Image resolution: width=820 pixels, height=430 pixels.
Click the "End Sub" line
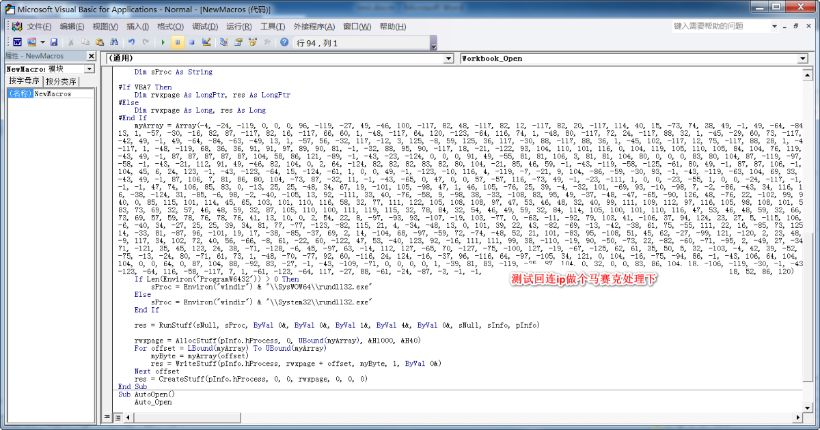click(133, 386)
